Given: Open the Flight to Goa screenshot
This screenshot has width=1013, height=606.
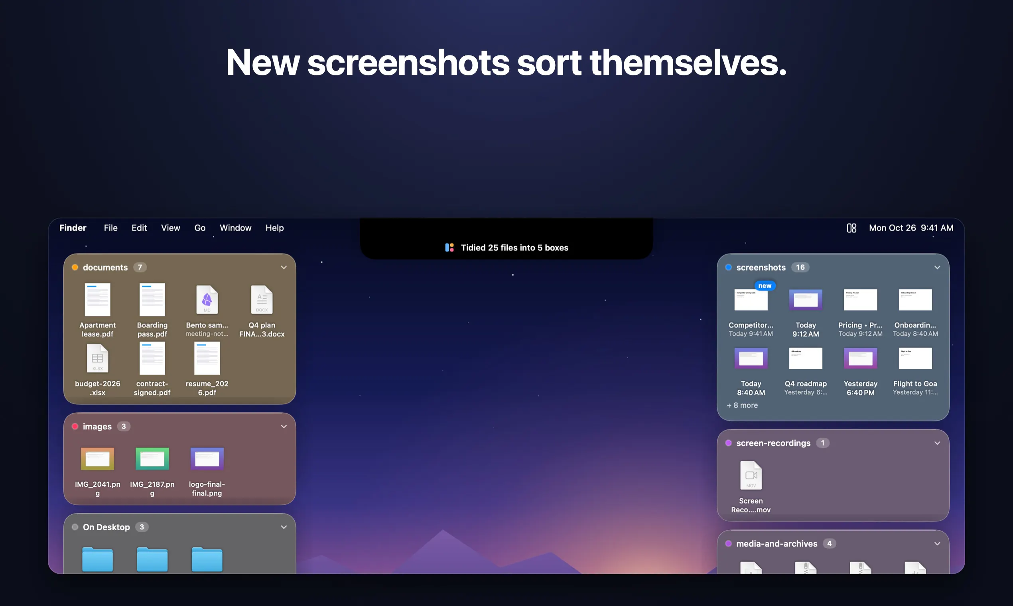Looking at the screenshot, I should pyautogui.click(x=915, y=358).
